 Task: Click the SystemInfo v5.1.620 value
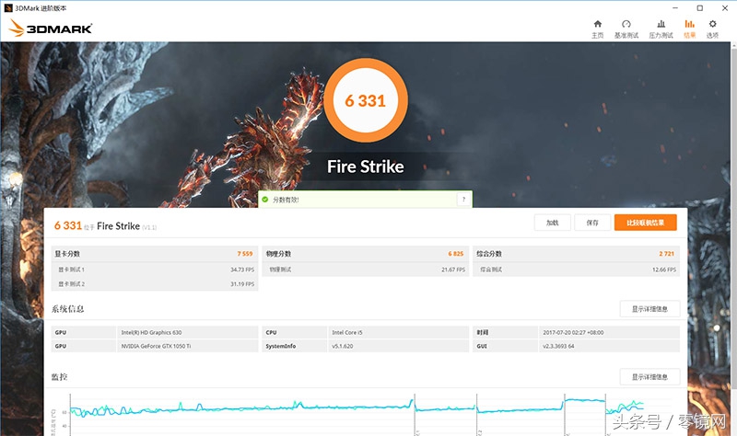[x=398, y=346]
